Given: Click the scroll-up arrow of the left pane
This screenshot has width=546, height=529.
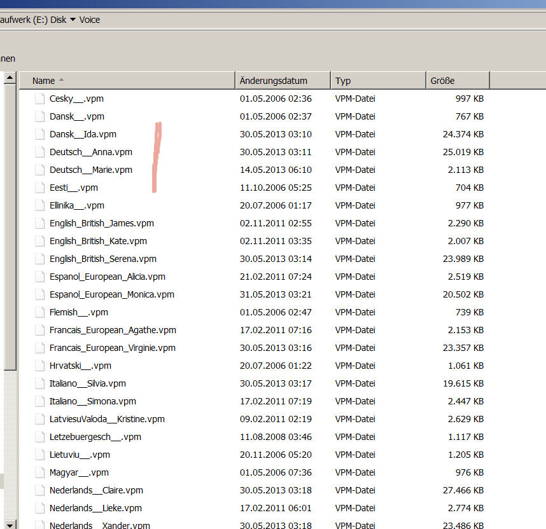Looking at the screenshot, I should (x=10, y=78).
